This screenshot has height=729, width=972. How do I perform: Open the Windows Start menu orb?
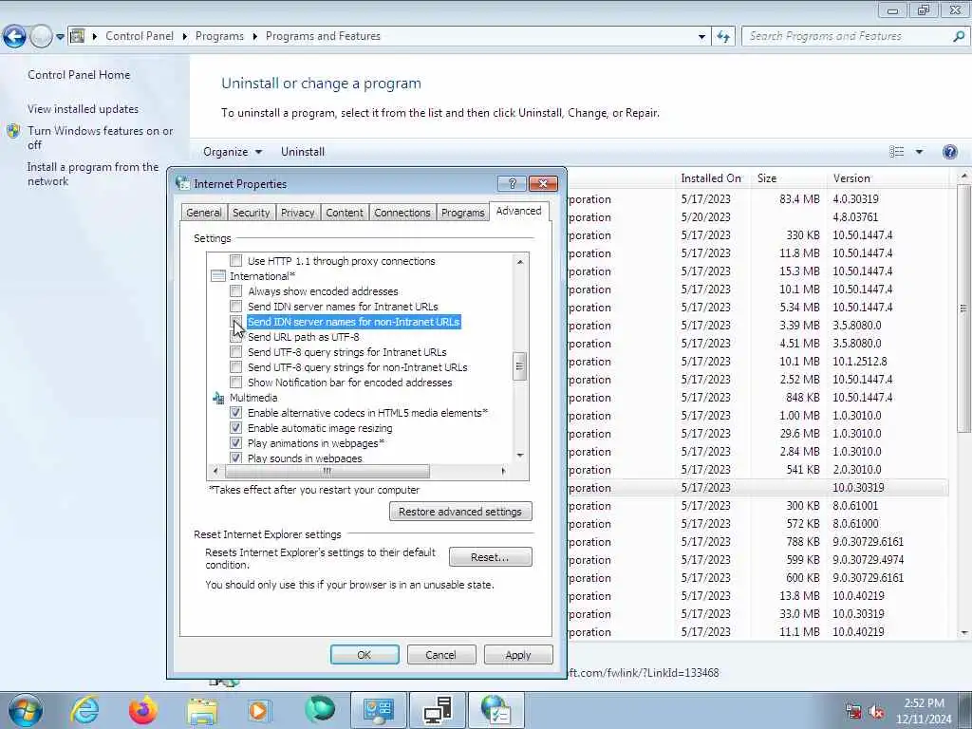click(x=26, y=710)
